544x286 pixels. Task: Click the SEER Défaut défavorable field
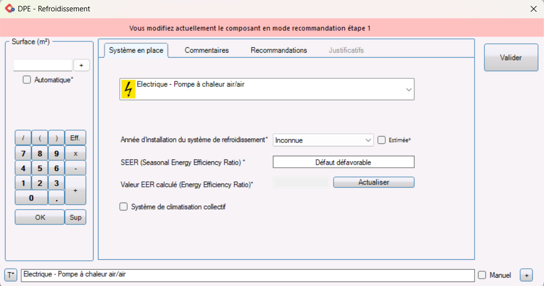tap(343, 162)
